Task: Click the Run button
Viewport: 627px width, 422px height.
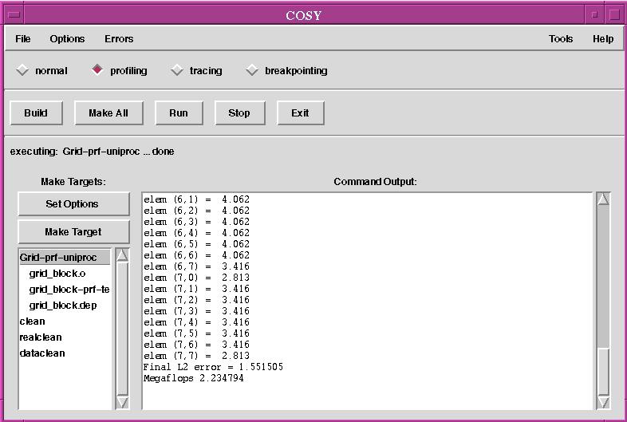Action: point(179,112)
